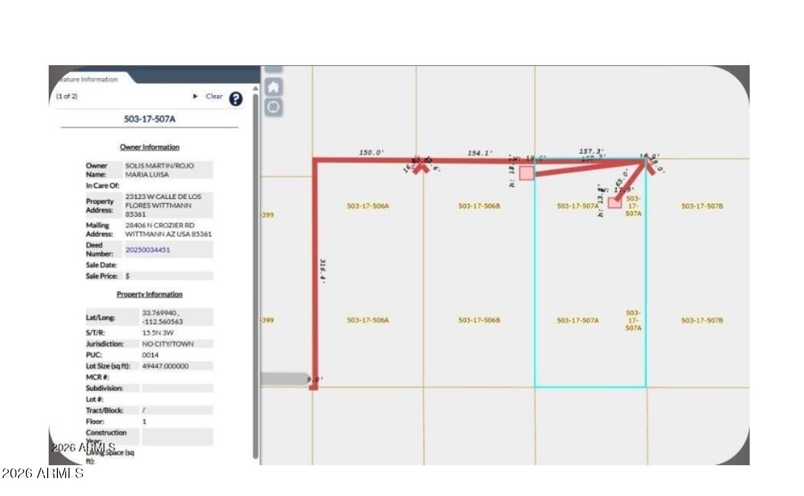Click the 157.3' measurement label
Image resolution: width=804 pixels, height=496 pixels.
coord(592,151)
